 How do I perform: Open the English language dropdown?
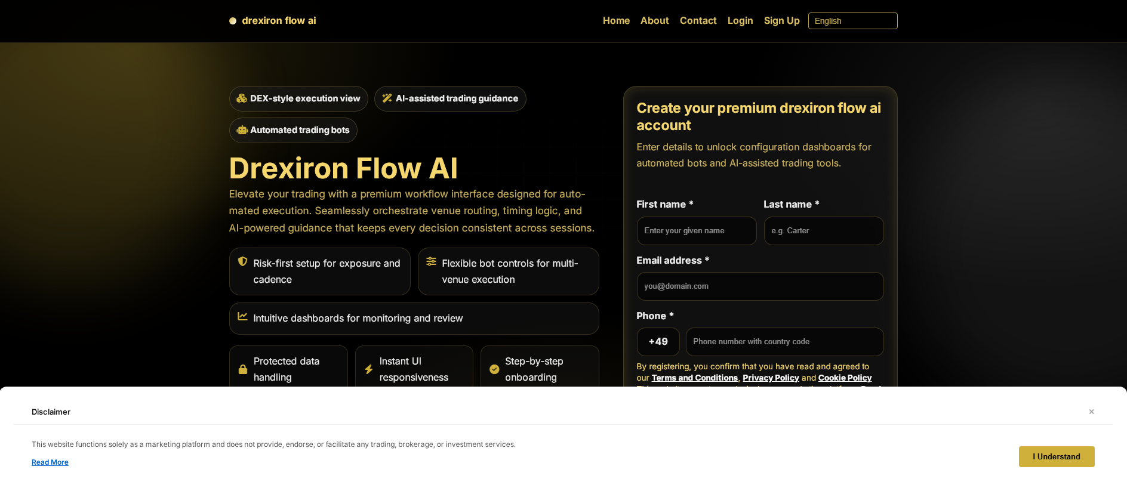(852, 21)
